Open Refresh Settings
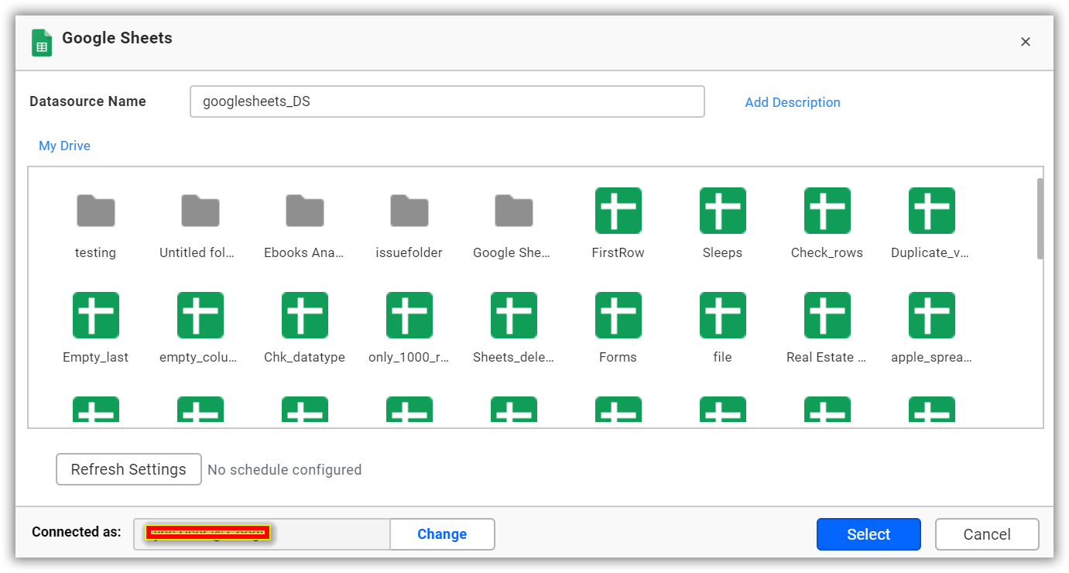Screen dimensions: 1069x573 128,469
